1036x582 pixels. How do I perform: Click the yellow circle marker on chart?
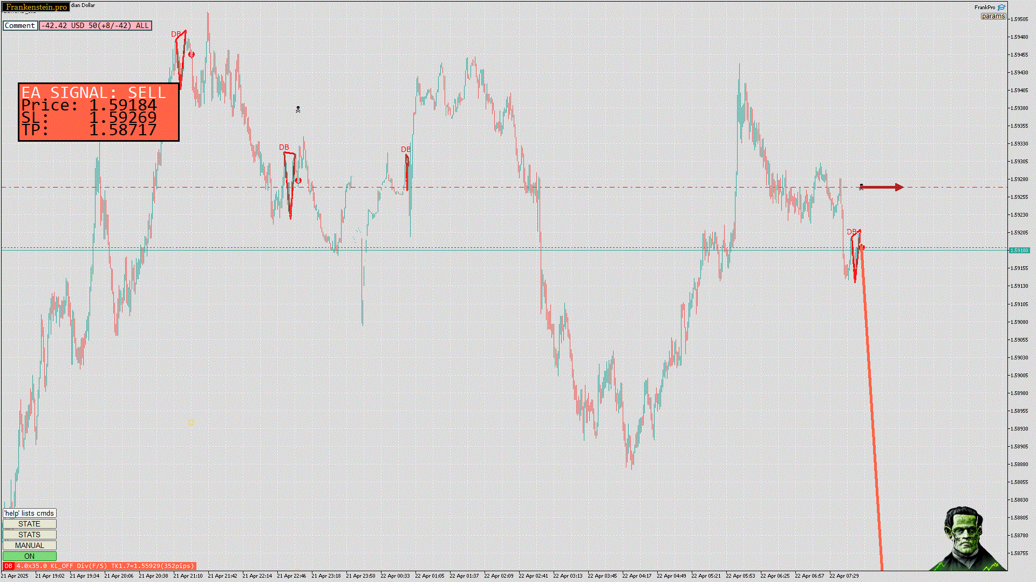coord(192,422)
